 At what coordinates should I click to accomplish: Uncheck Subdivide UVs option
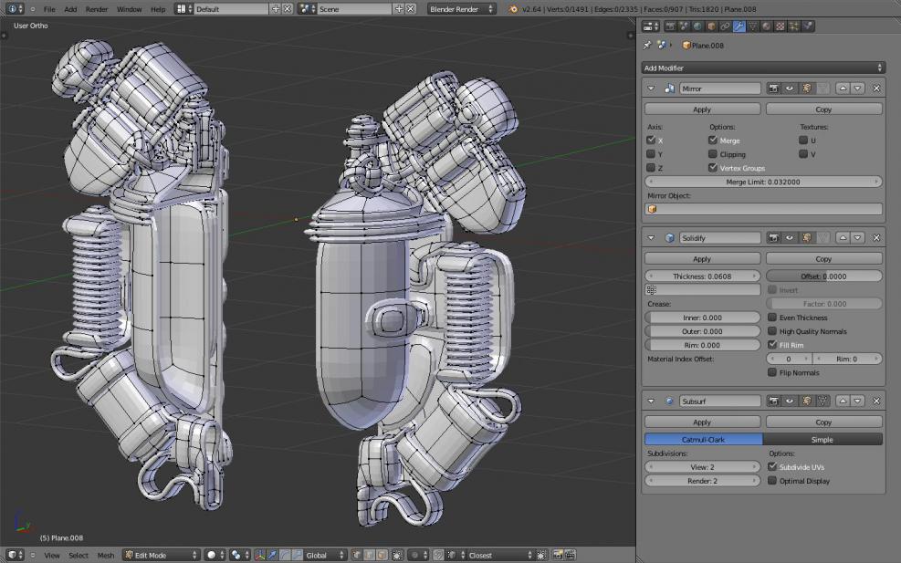pos(772,466)
